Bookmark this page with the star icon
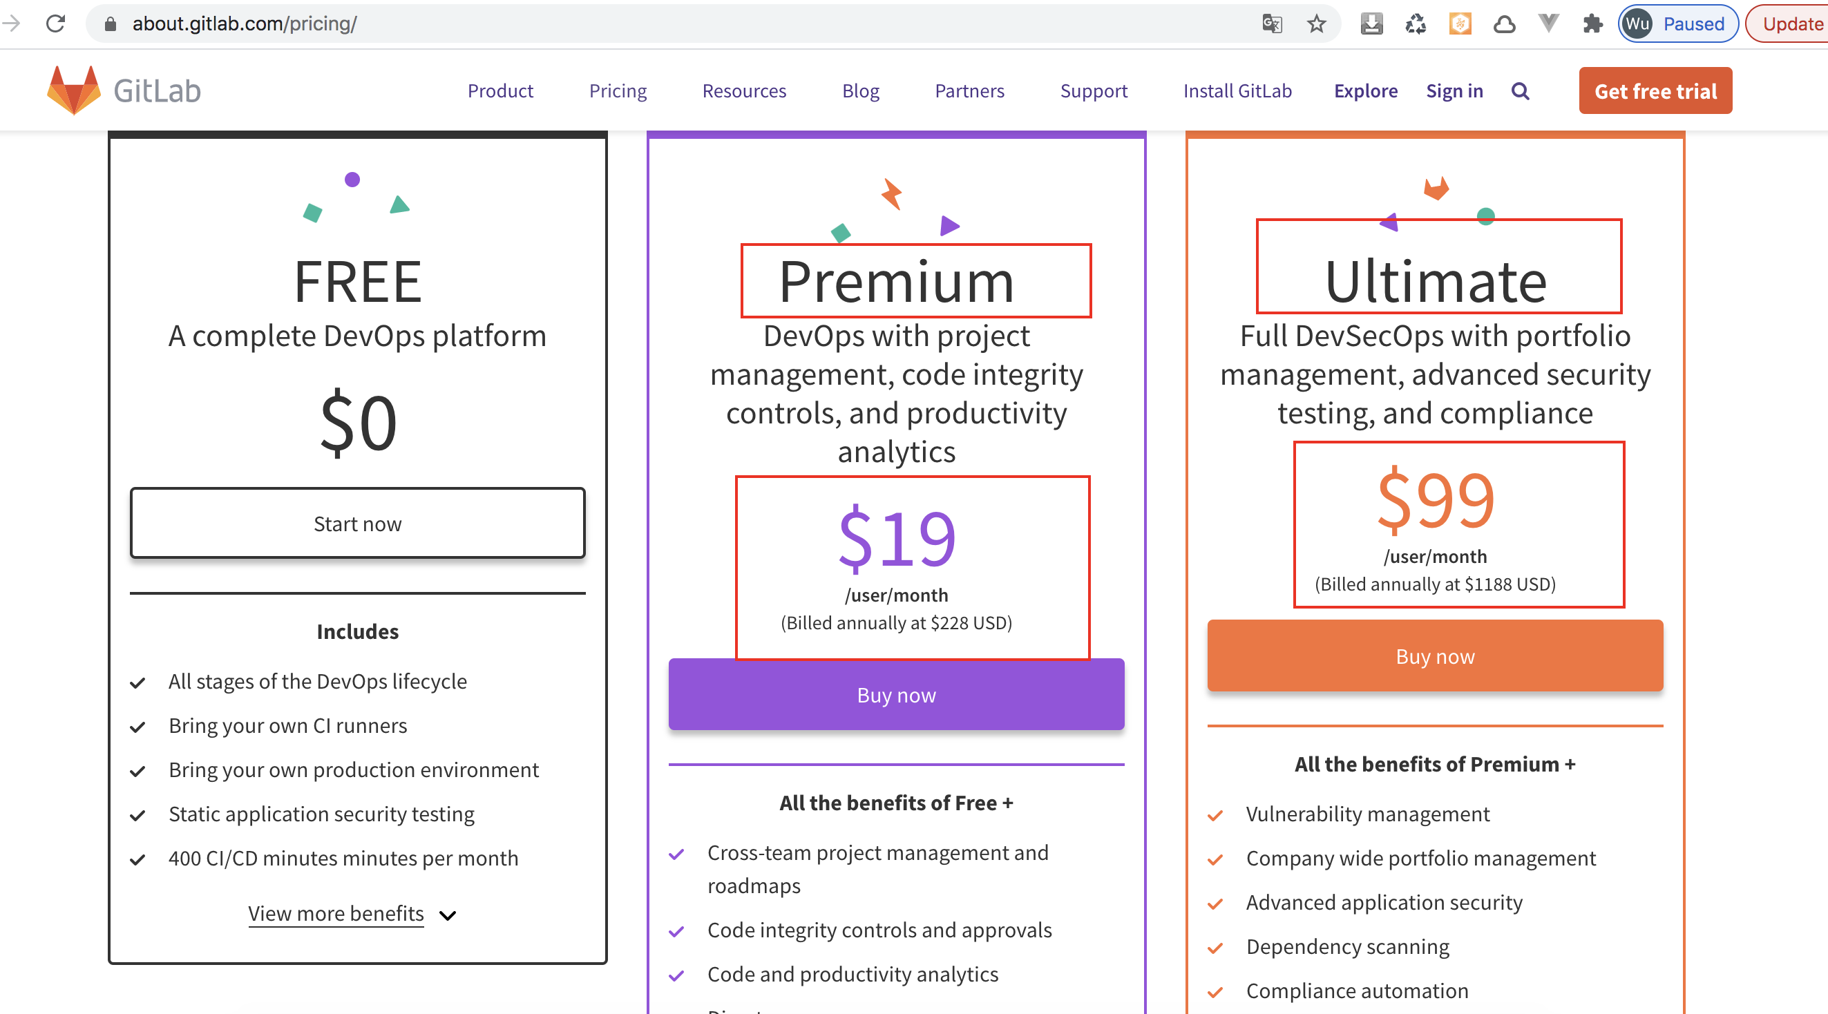Image resolution: width=1828 pixels, height=1014 pixels. coord(1316,23)
